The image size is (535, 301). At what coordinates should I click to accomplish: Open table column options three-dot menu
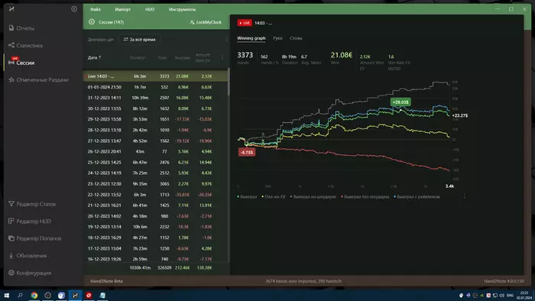pyautogui.click(x=222, y=57)
